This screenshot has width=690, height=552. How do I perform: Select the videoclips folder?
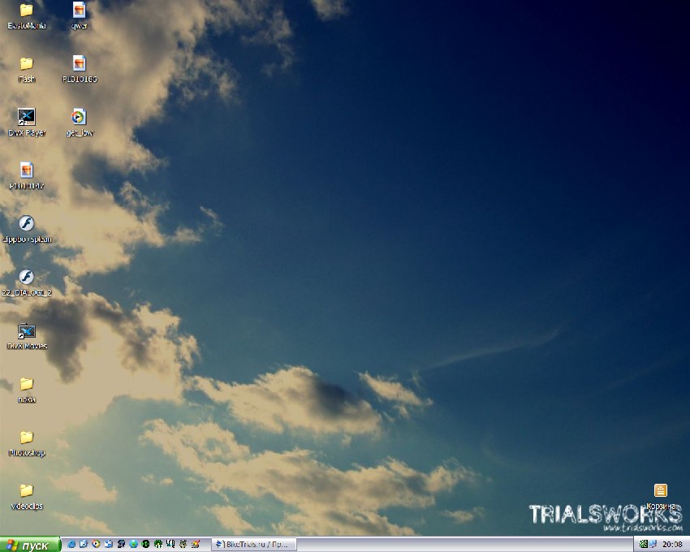(x=27, y=490)
